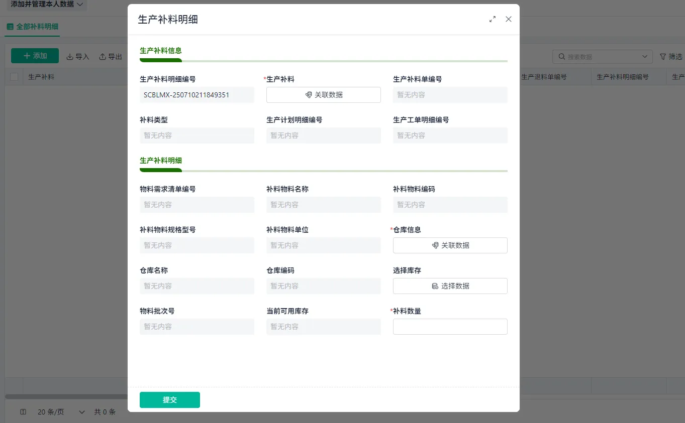Click the 补料类型 field
The width and height of the screenshot is (685, 423).
[x=197, y=135]
